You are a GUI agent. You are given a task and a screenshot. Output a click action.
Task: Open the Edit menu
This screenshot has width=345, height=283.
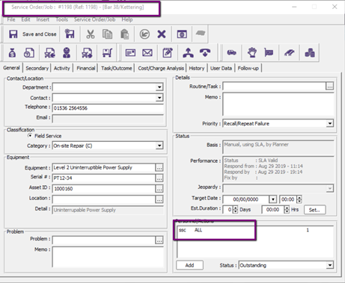tap(25, 19)
